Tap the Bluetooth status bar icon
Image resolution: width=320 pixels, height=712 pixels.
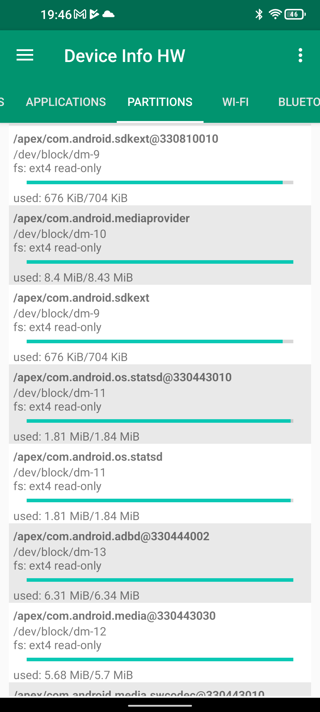259,14
